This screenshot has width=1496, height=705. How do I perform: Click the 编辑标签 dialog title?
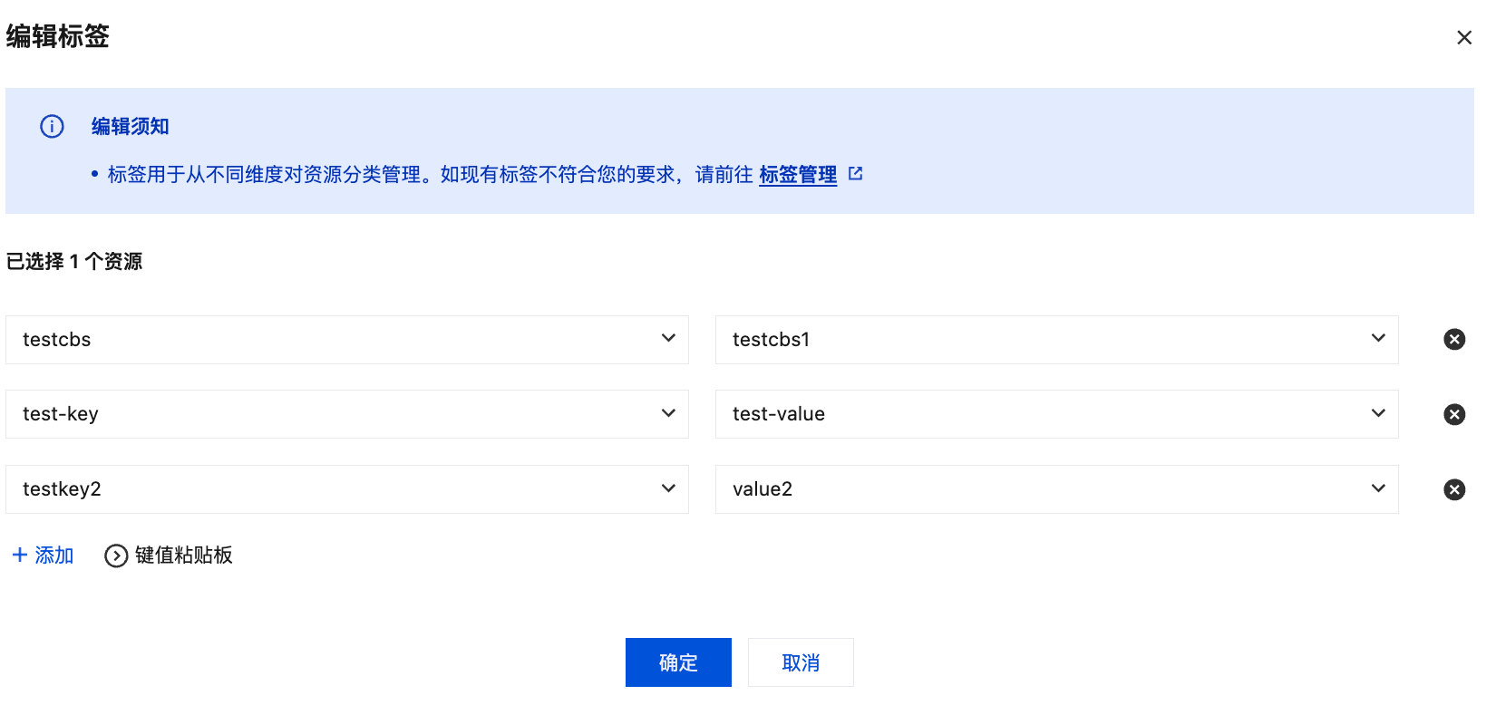[x=58, y=36]
